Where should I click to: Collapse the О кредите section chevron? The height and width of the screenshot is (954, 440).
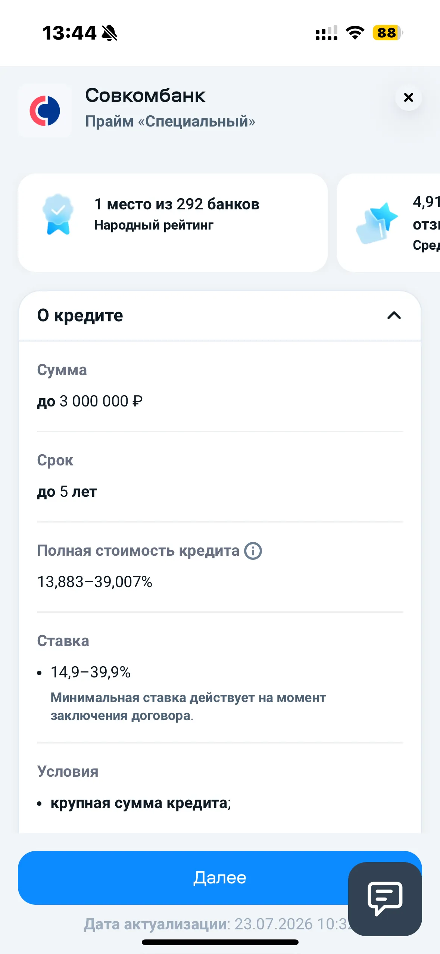pos(394,316)
